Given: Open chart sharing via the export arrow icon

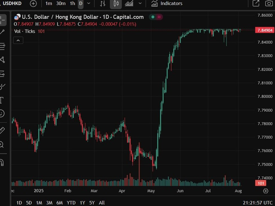Looking at the screenshot, I should click(x=255, y=3).
